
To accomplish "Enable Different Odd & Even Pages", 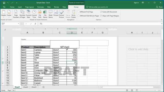I will click(x=79, y=16).
